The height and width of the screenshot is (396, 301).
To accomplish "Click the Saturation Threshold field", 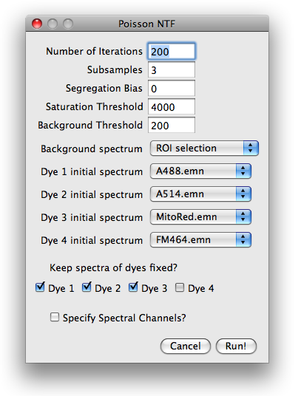I will [172, 106].
